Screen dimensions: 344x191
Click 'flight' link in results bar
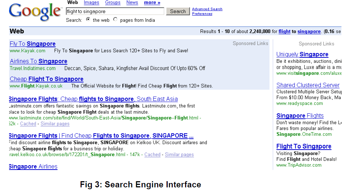pos(284,31)
